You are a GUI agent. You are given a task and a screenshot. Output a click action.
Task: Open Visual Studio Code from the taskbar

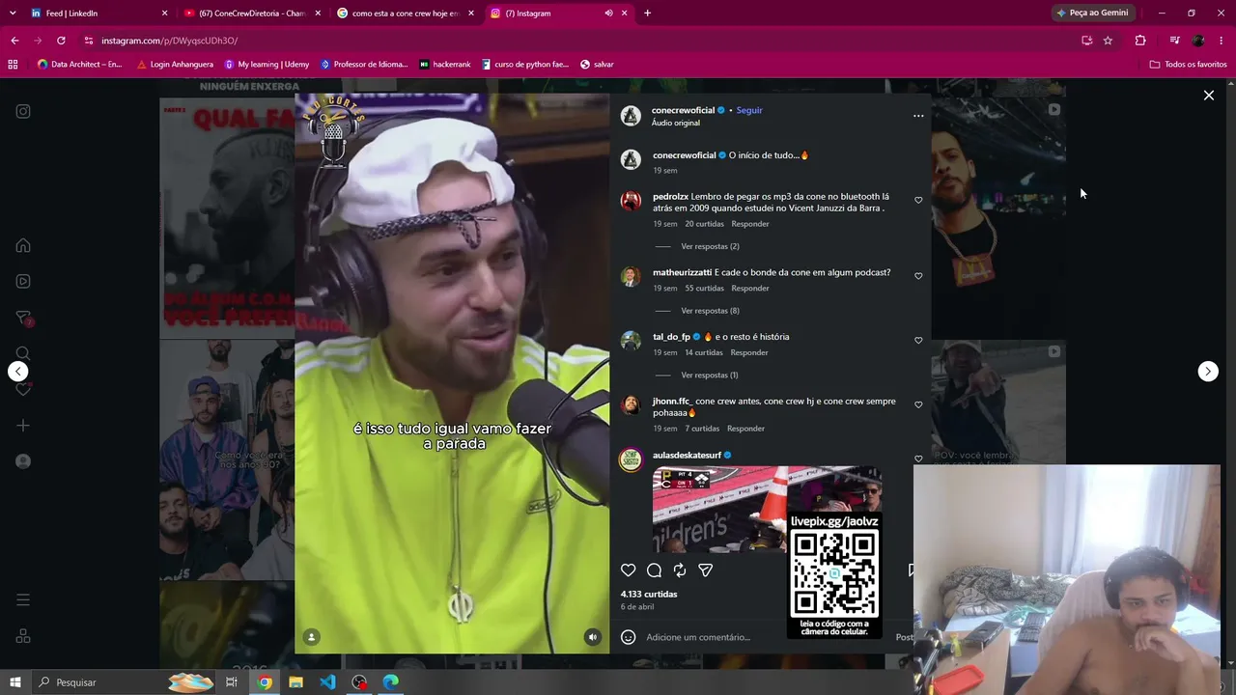pos(327,682)
